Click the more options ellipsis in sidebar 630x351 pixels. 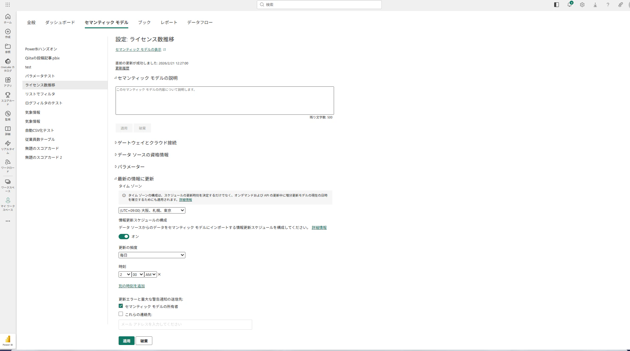[x=8, y=221]
